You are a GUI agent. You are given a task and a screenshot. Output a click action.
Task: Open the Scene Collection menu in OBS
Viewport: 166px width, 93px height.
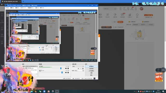tap(31, 8)
